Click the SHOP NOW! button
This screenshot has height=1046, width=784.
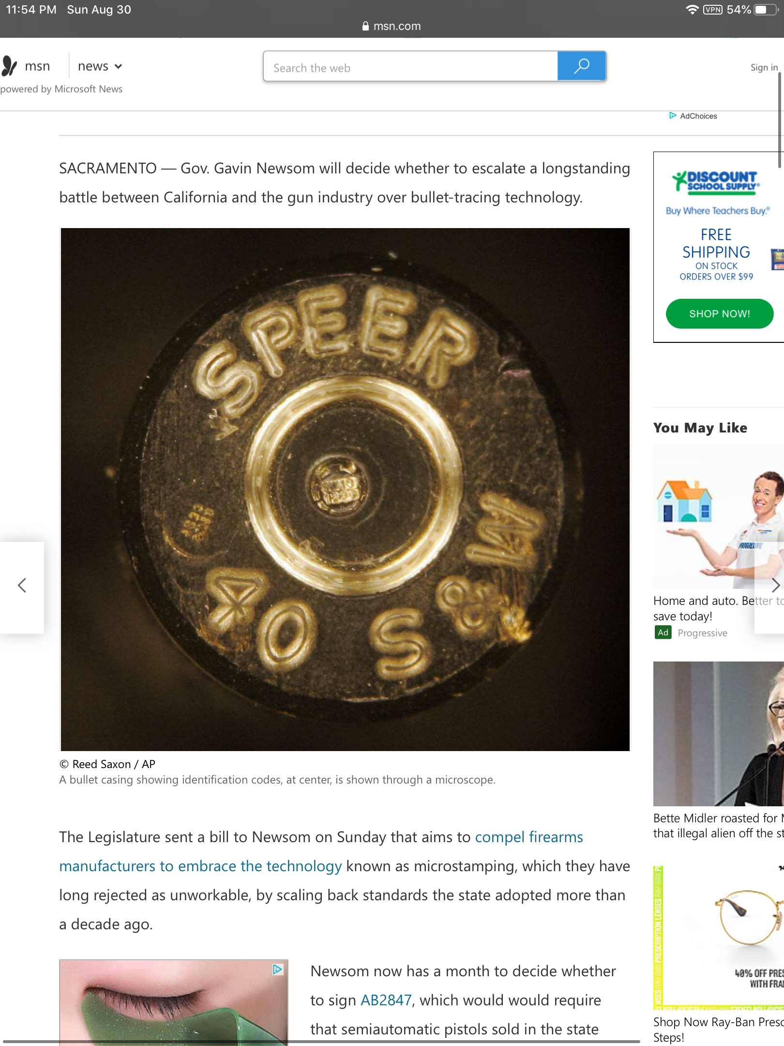[719, 314]
